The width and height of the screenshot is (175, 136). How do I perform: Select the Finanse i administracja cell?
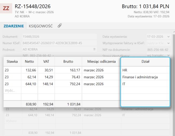coord(145,77)
